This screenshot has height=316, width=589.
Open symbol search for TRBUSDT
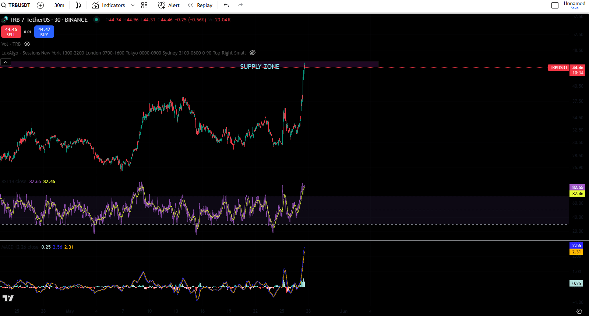tap(16, 5)
